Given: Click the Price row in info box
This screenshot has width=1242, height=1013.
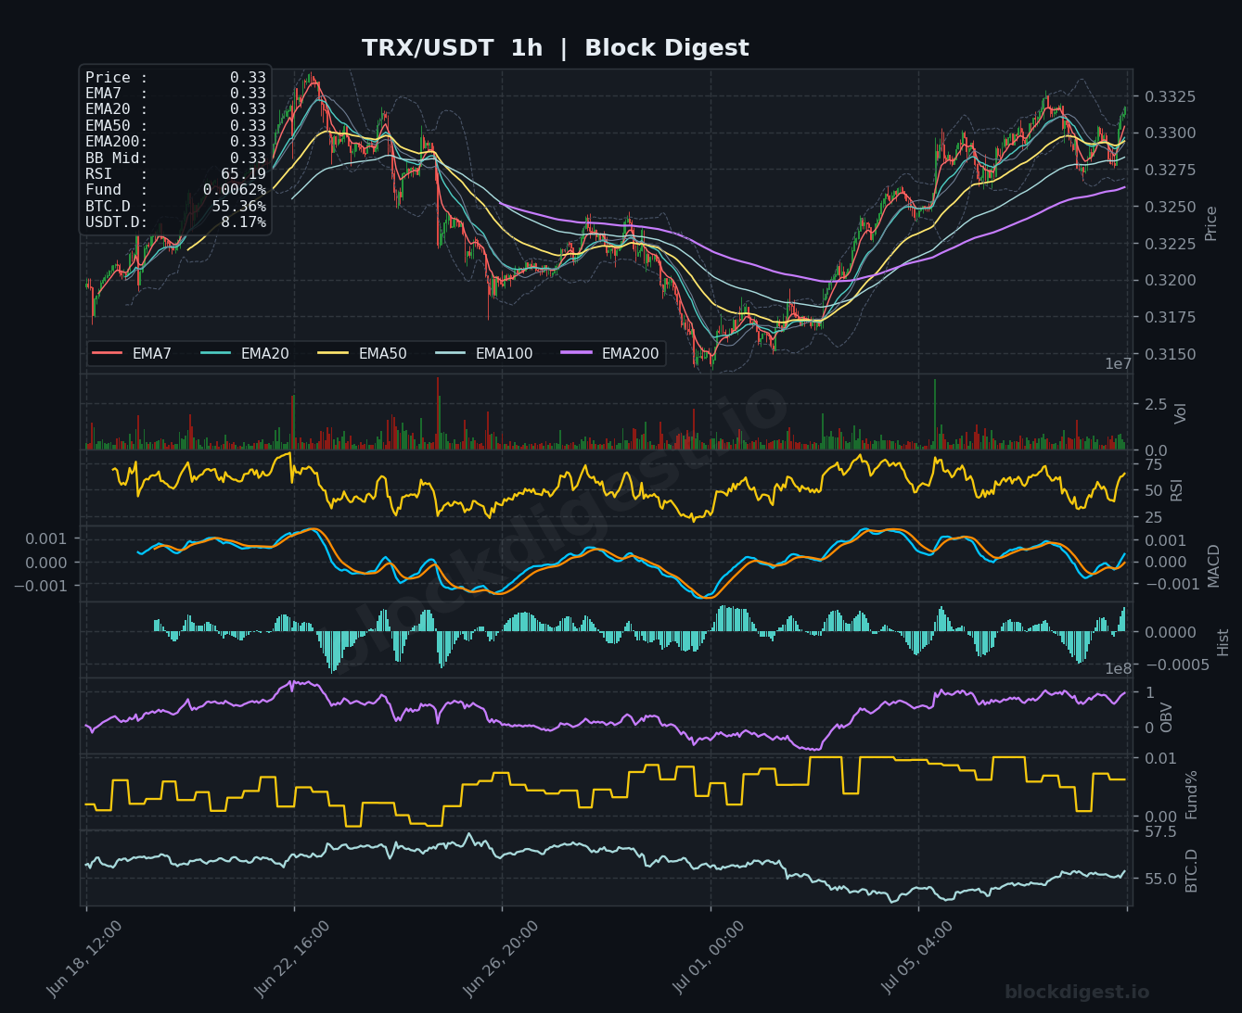Looking at the screenshot, I should [x=175, y=78].
